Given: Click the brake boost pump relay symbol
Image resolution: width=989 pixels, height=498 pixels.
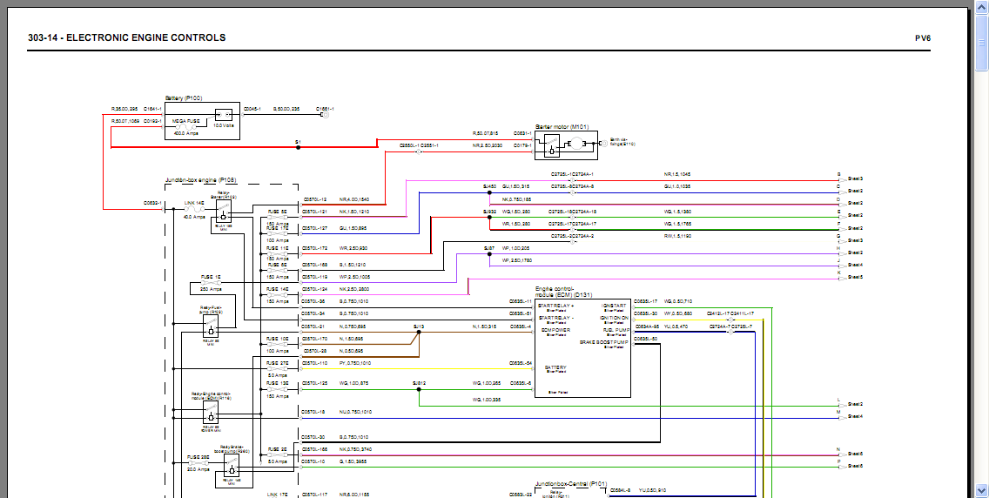Looking at the screenshot, I should 232,470.
